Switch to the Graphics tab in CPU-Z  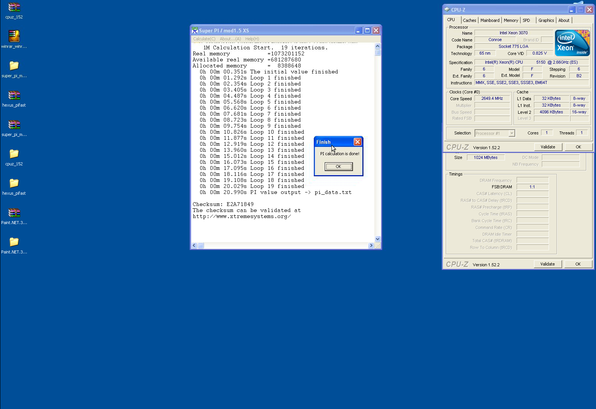546,20
